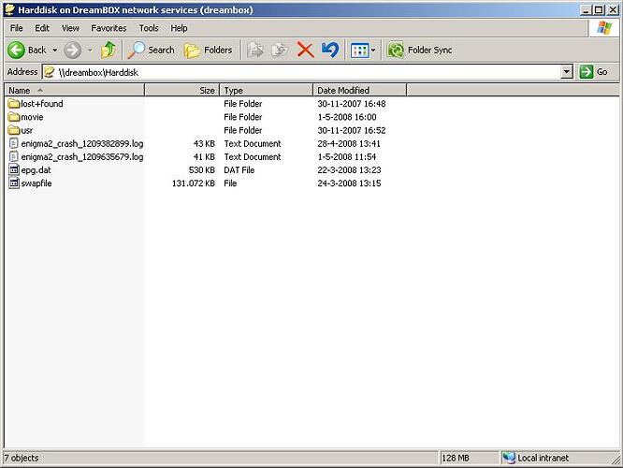Click the green Go button
Image resolution: width=623 pixels, height=468 pixels.
click(594, 72)
